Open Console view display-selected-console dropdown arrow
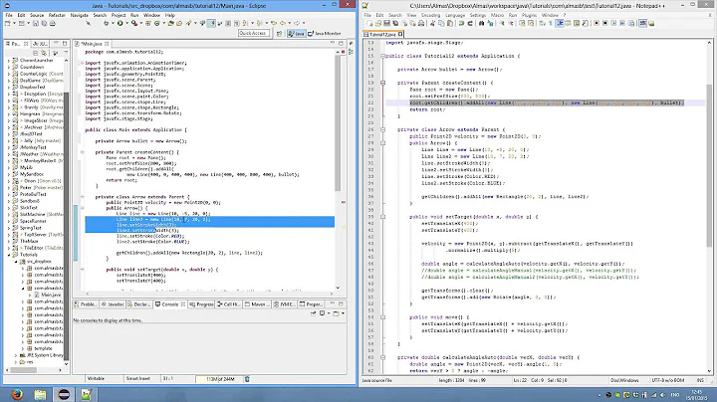The height and width of the screenshot is (402, 717). pyautogui.click(x=329, y=313)
